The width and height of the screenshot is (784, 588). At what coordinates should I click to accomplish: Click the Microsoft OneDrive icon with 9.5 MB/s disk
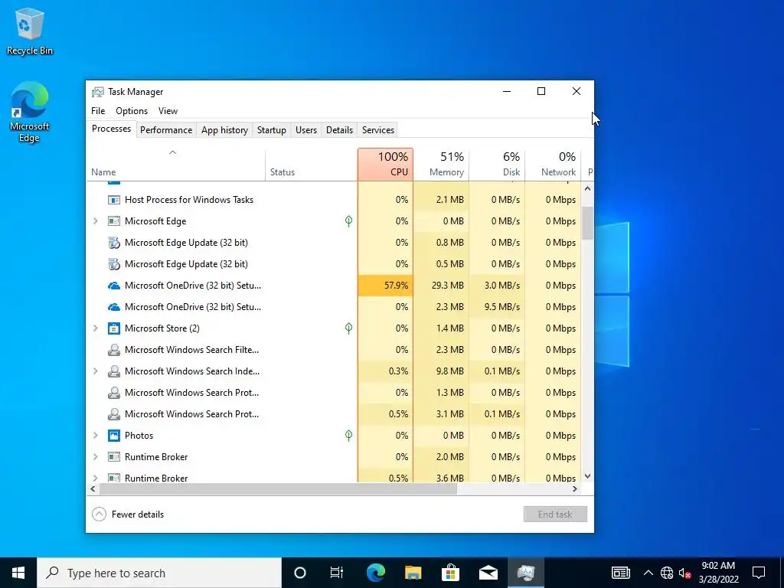(114, 307)
